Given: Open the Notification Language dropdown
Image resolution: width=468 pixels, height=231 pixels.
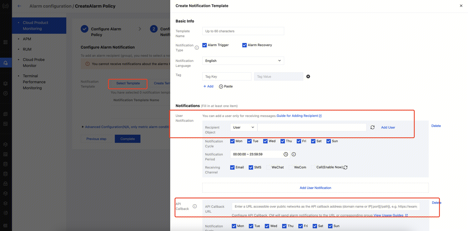Looking at the screenshot, I should (x=243, y=61).
